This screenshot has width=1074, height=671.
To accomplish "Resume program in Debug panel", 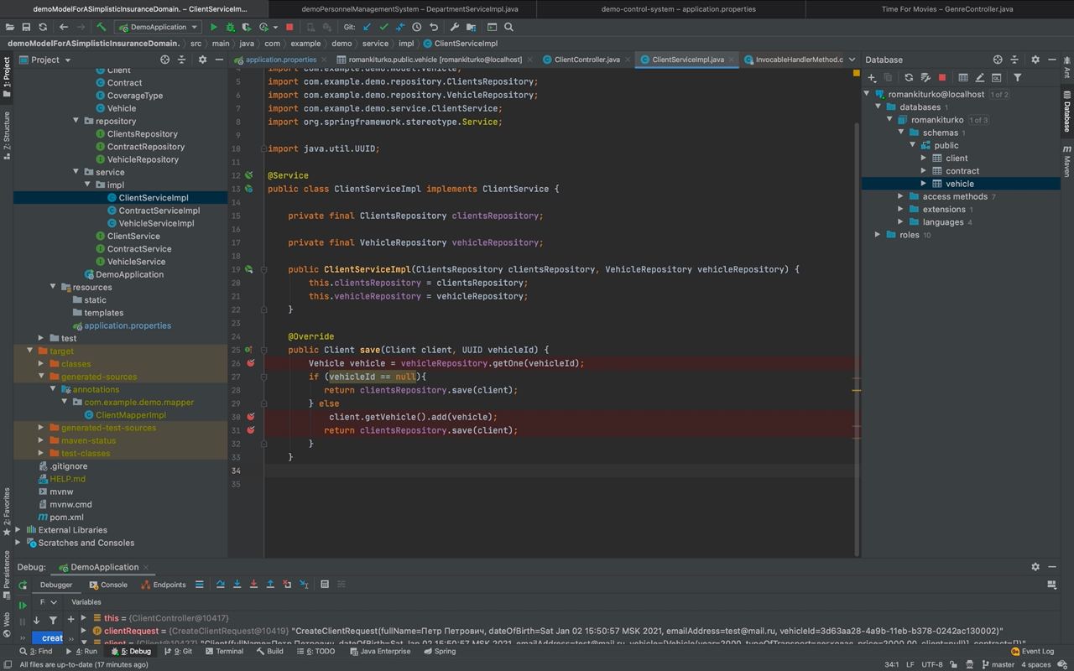I will coord(23,606).
